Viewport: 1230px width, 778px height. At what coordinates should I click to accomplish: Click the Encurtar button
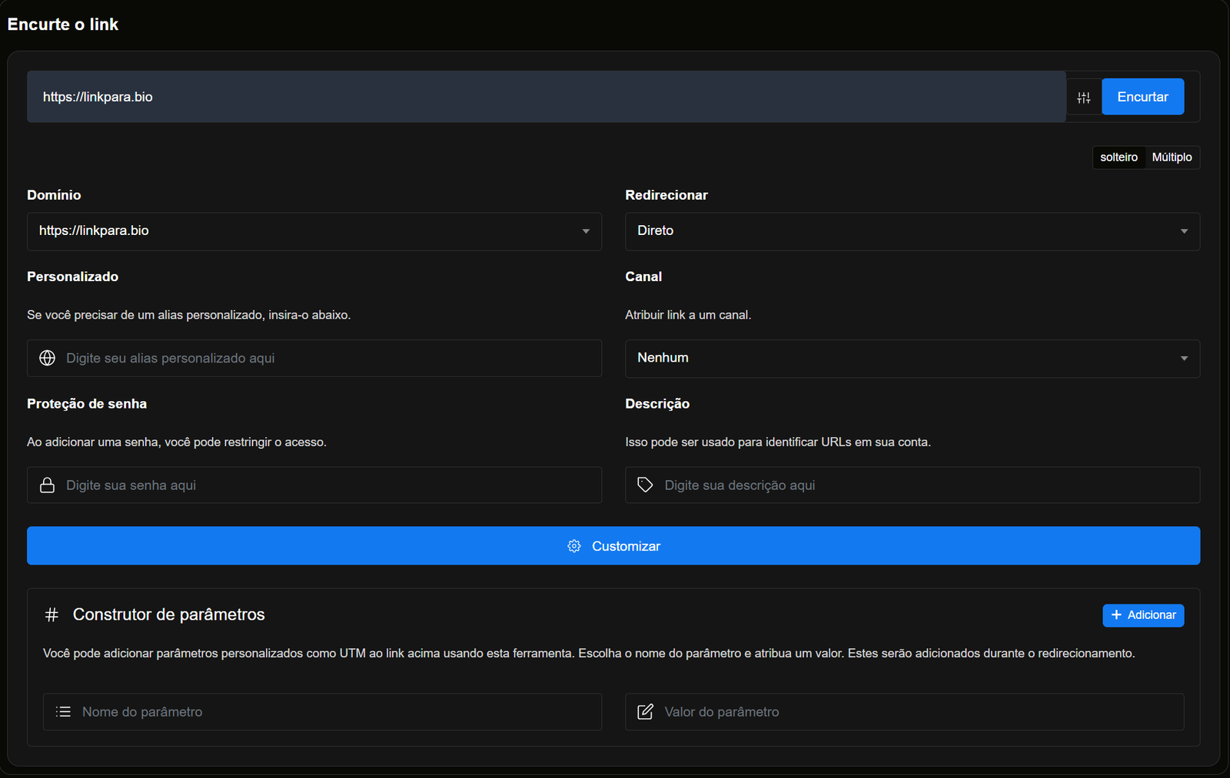coord(1142,96)
